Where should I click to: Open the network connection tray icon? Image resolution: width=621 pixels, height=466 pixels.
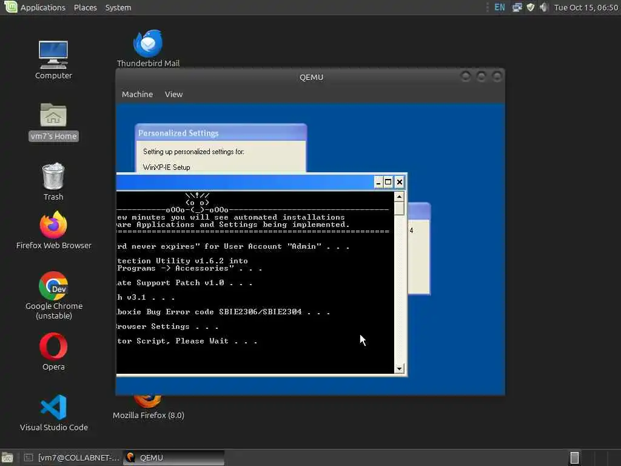pos(517,7)
